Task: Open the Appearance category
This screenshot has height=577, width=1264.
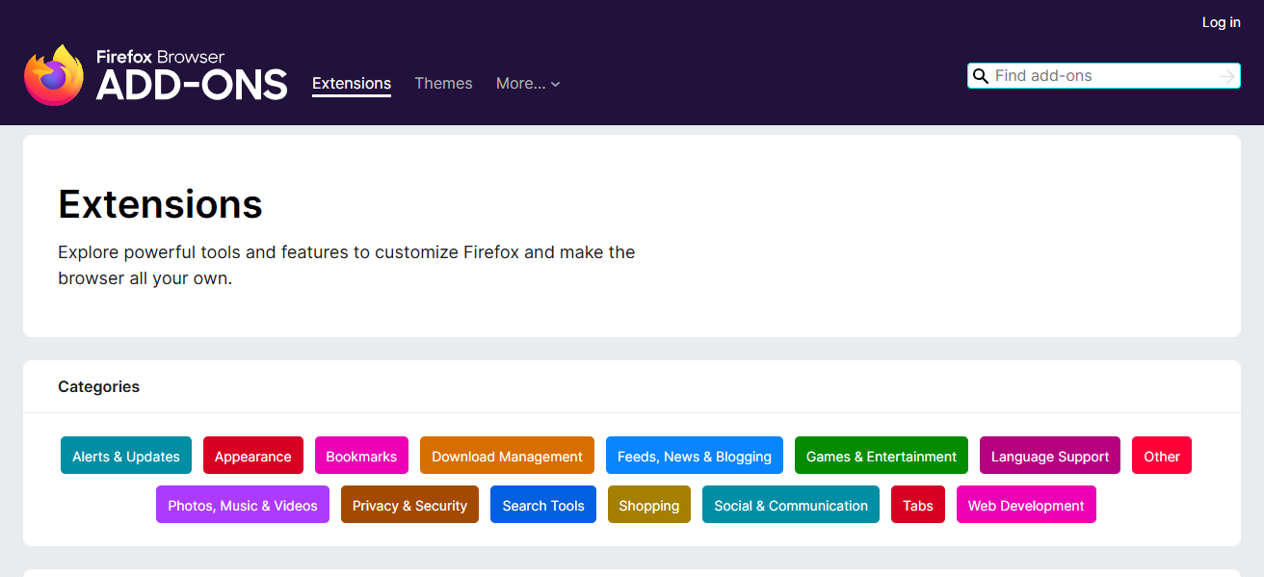Action: click(253, 456)
